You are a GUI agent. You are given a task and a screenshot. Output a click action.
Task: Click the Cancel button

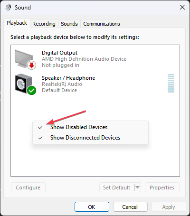click(130, 207)
